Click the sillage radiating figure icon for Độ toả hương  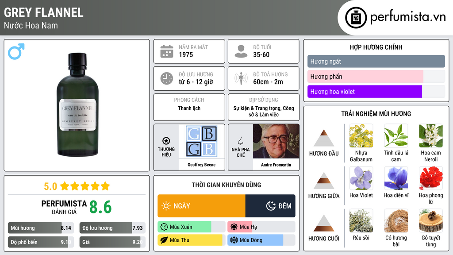pos(241,78)
